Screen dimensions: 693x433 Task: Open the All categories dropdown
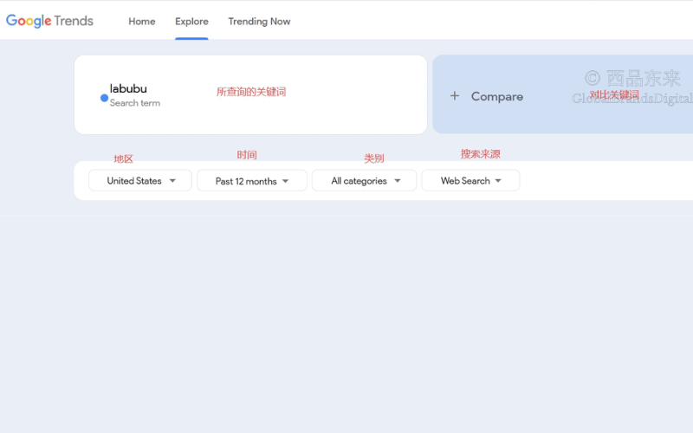pos(364,181)
